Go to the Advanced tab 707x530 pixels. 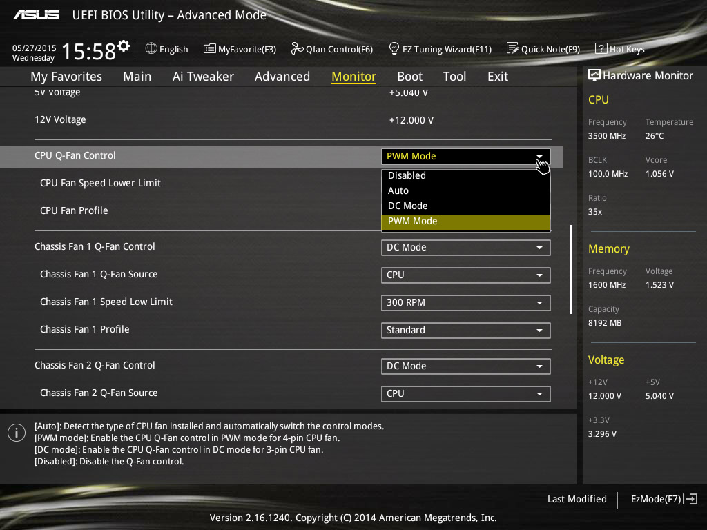282,77
